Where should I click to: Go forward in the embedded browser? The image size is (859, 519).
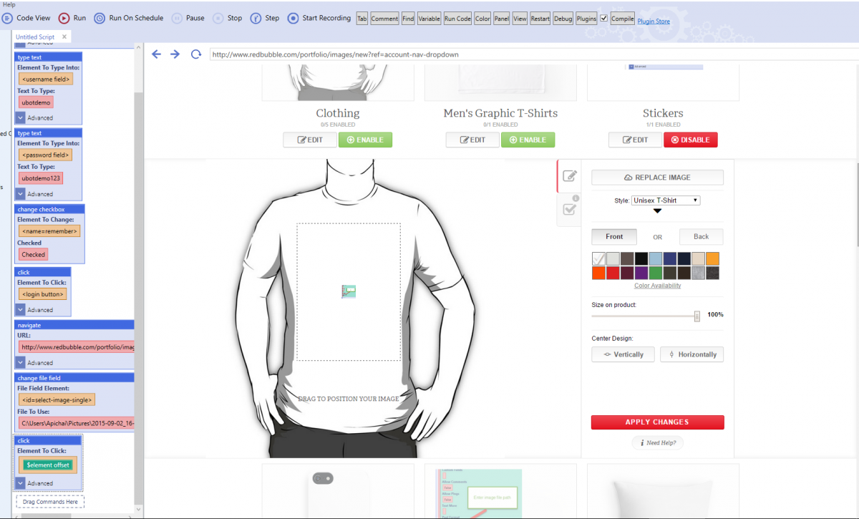coord(175,54)
